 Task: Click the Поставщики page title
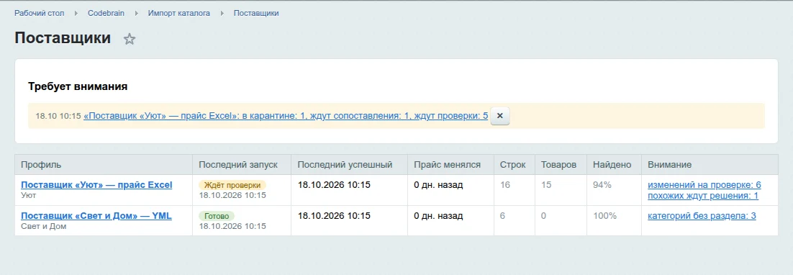(x=63, y=38)
